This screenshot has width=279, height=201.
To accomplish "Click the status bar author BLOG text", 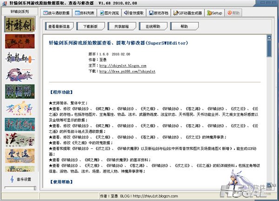I will pyautogui.click(x=139, y=196).
